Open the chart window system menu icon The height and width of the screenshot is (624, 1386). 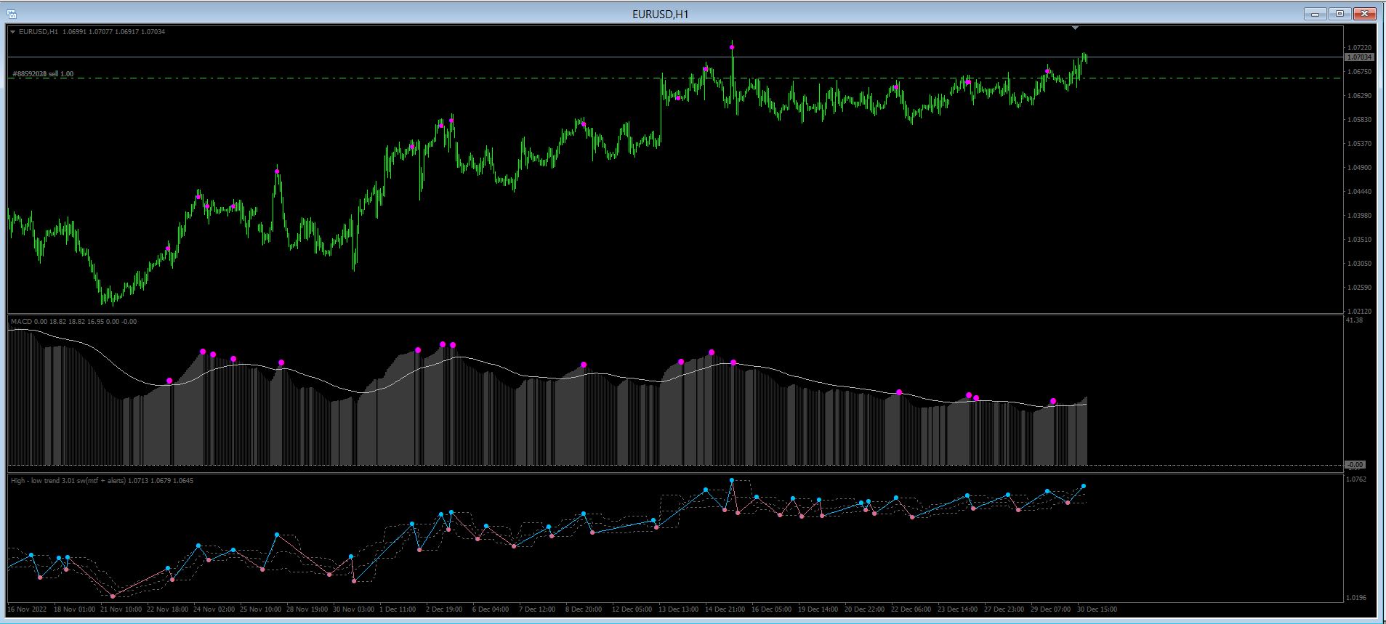13,14
